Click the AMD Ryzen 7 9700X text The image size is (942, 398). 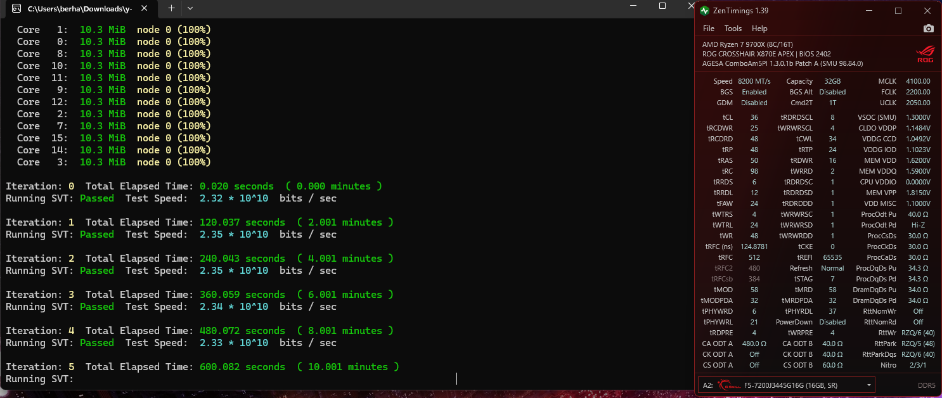click(x=748, y=44)
